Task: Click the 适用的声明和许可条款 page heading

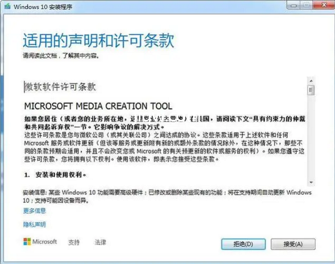Action: click(x=98, y=41)
